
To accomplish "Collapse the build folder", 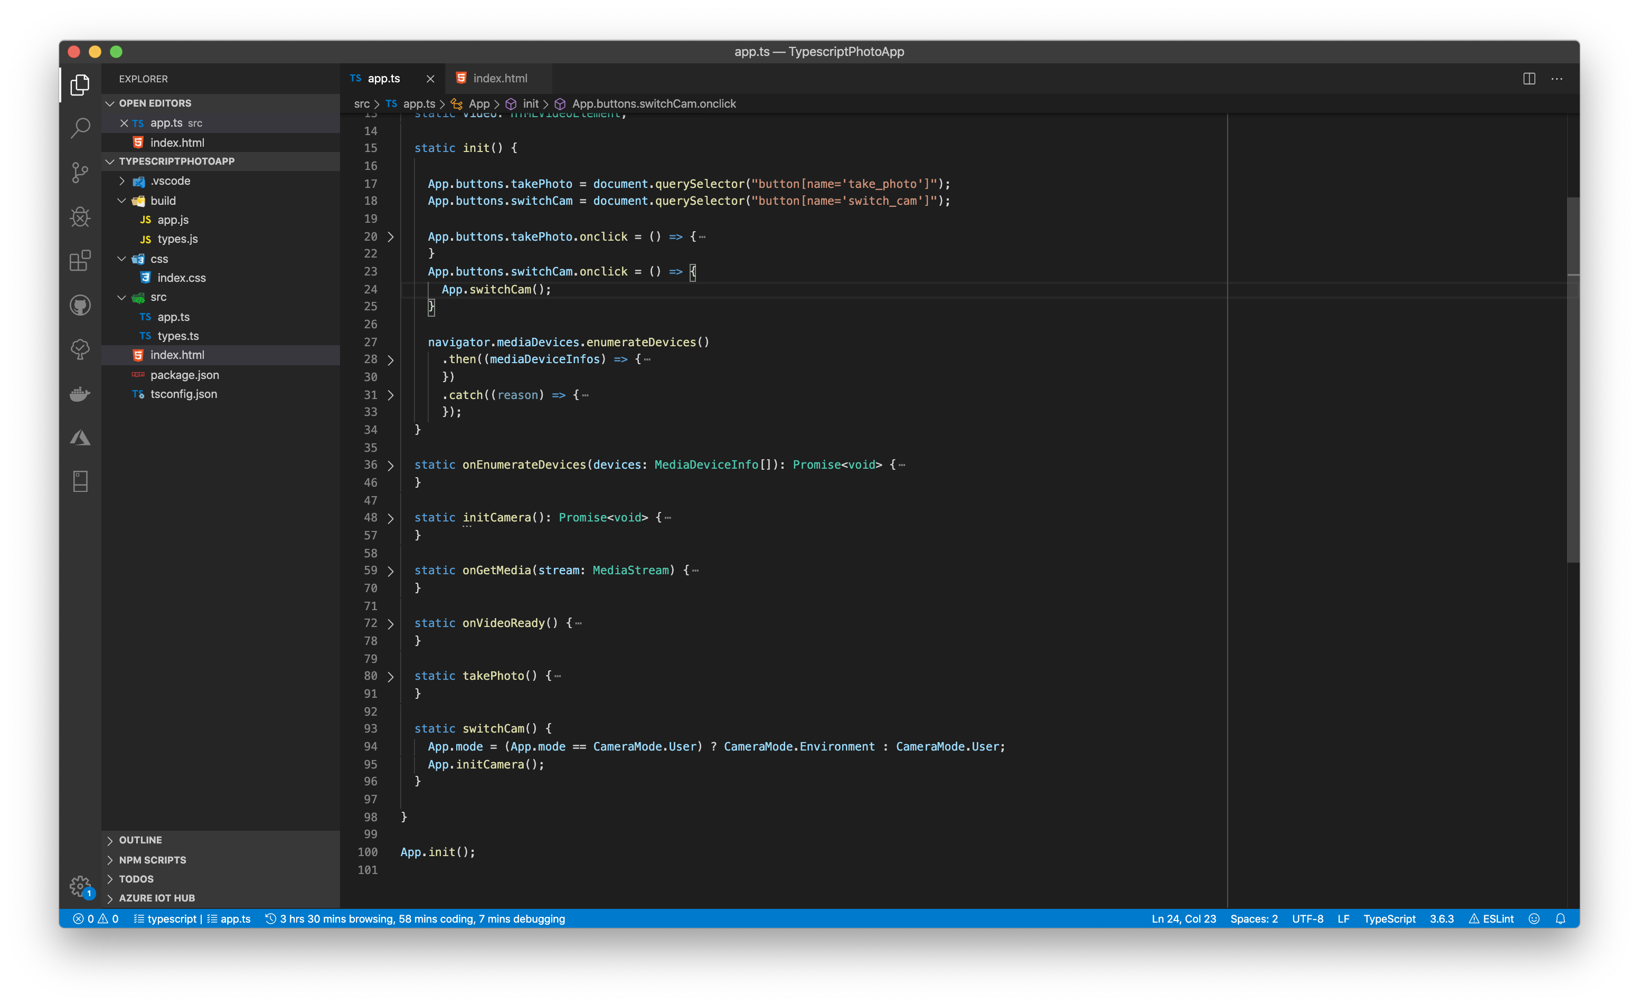I will [122, 200].
